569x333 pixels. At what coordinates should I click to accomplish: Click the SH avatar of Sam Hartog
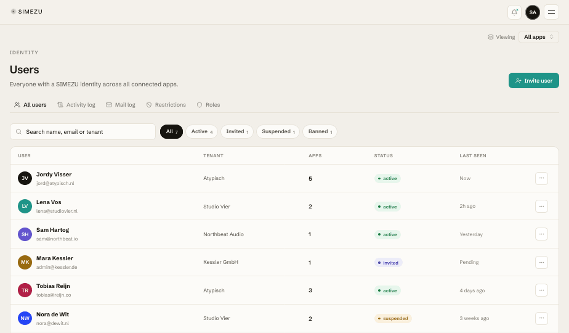coord(25,234)
